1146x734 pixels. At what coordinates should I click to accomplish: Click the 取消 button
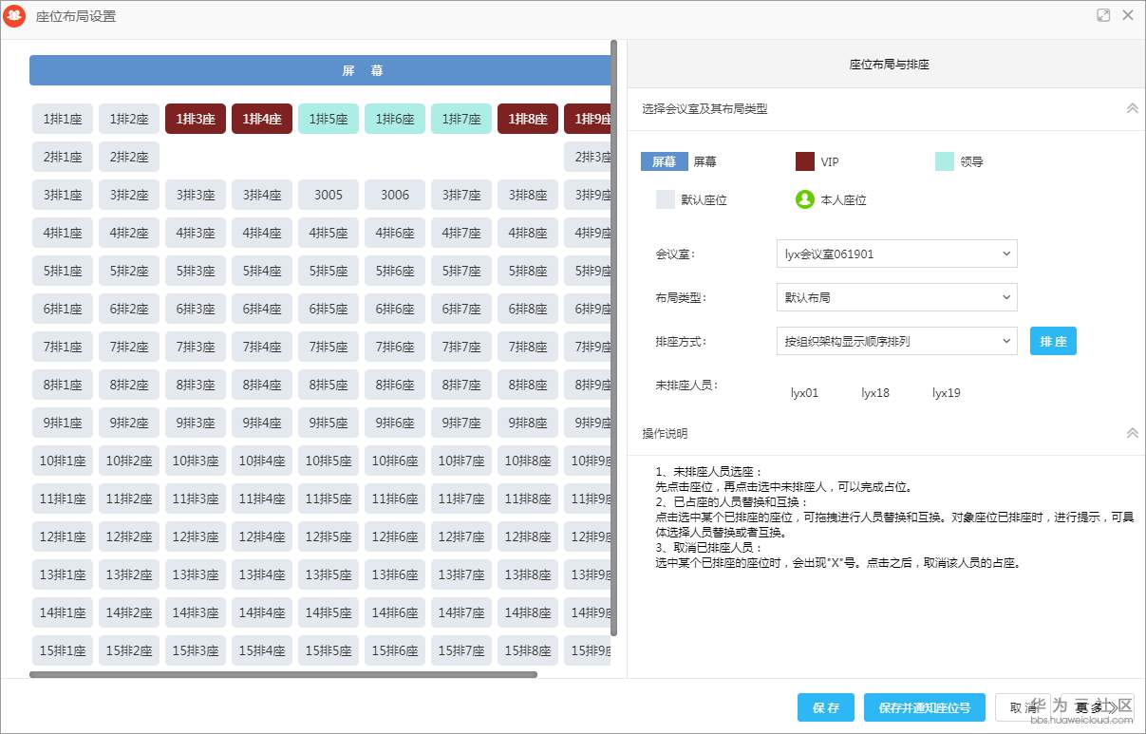(x=1023, y=707)
